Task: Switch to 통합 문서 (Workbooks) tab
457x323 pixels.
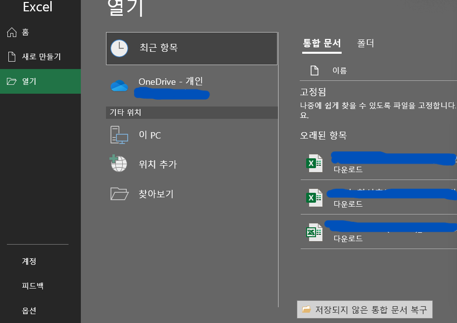Action: click(322, 43)
